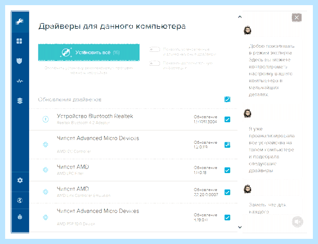Click the disable recommended programs hint text
Screen dimensions: 318x244
(89, 70)
